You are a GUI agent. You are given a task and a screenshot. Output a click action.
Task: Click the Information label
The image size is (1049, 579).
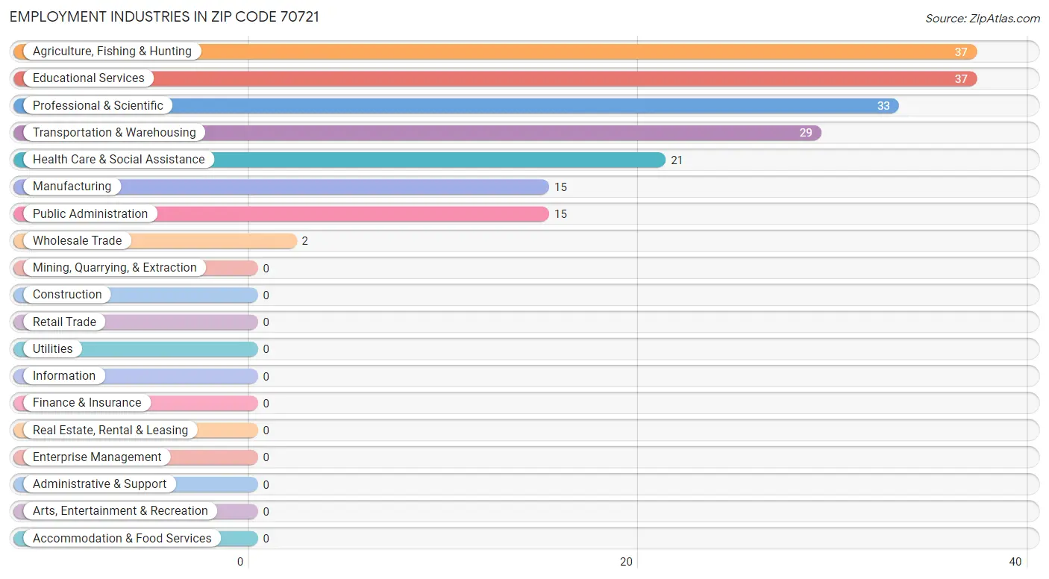64,375
